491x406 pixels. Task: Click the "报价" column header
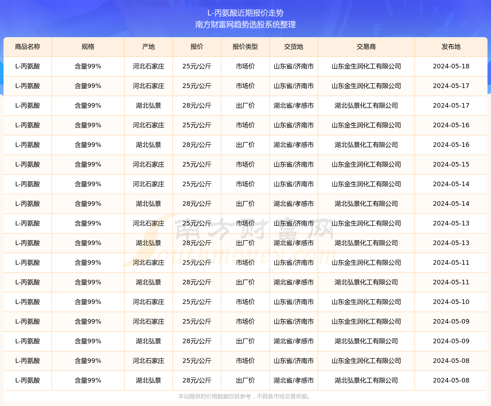pyautogui.click(x=197, y=47)
